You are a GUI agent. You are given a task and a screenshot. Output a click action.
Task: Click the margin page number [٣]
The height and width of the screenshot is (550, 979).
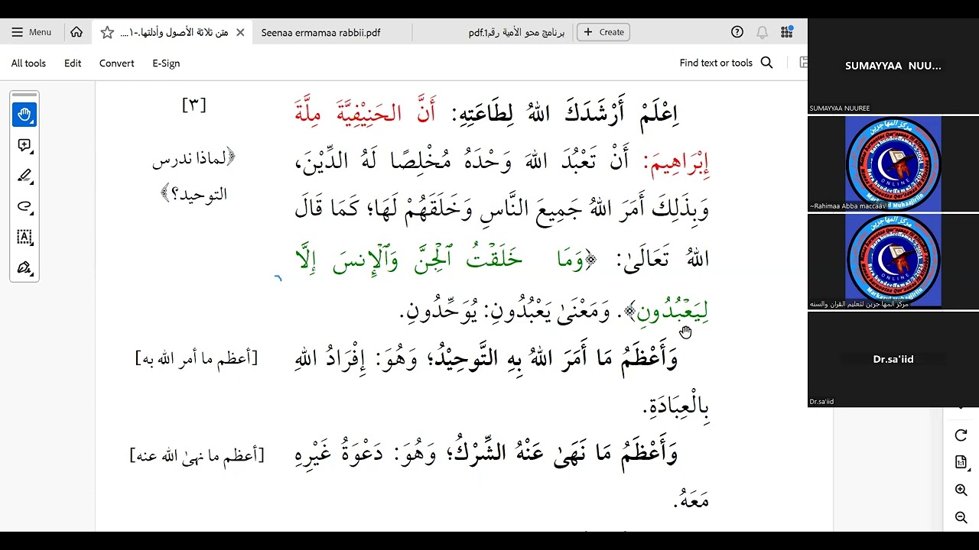tap(194, 105)
